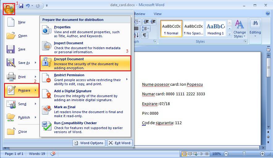Click the Redo icon in Quick Access Toolbar
This screenshot has width=273, height=158.
[37, 6]
